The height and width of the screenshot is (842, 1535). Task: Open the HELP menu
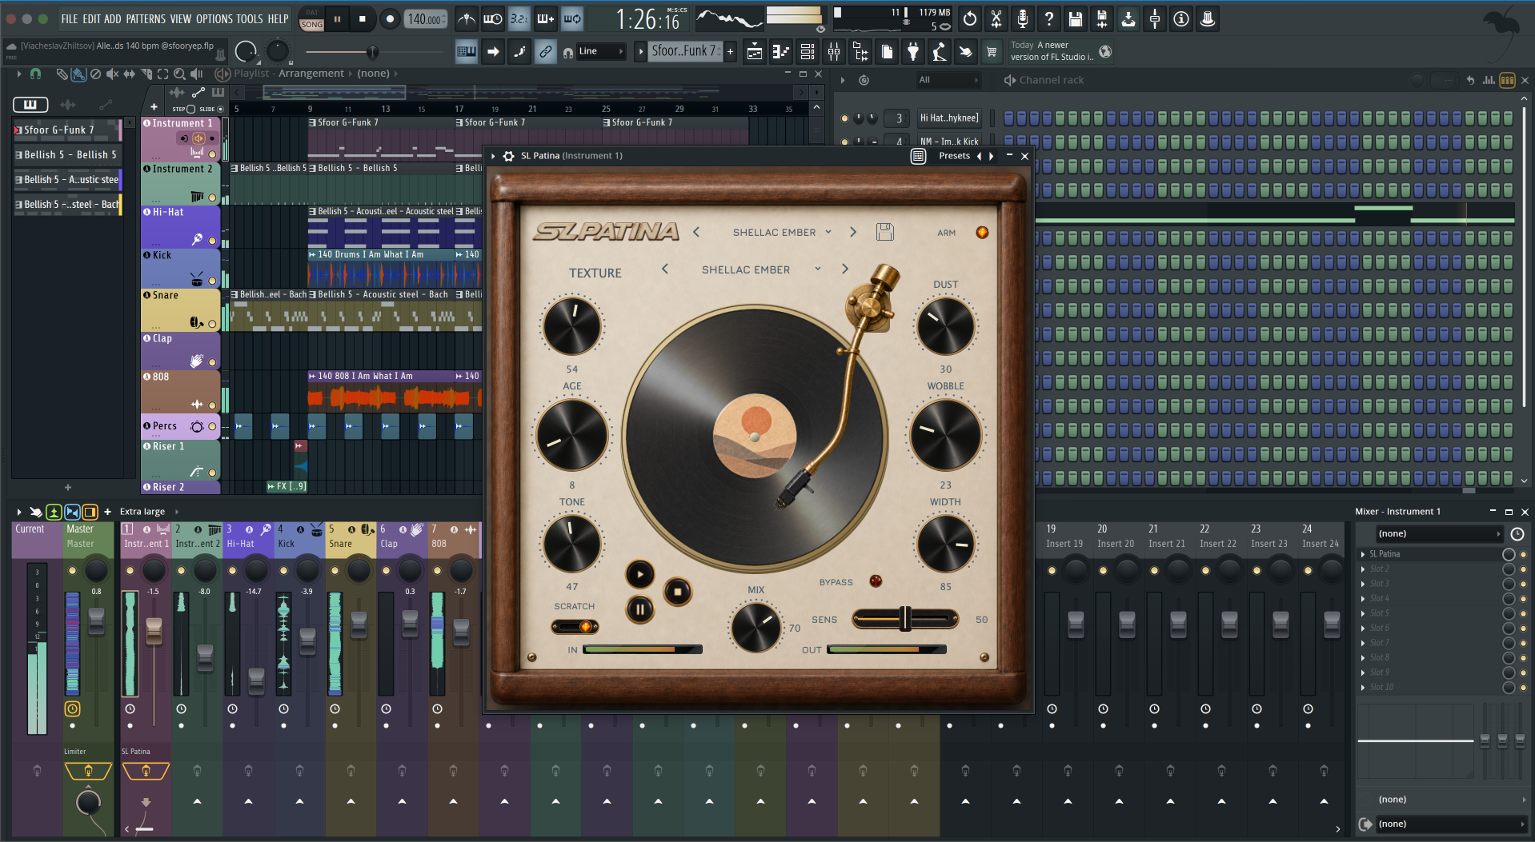tap(278, 18)
